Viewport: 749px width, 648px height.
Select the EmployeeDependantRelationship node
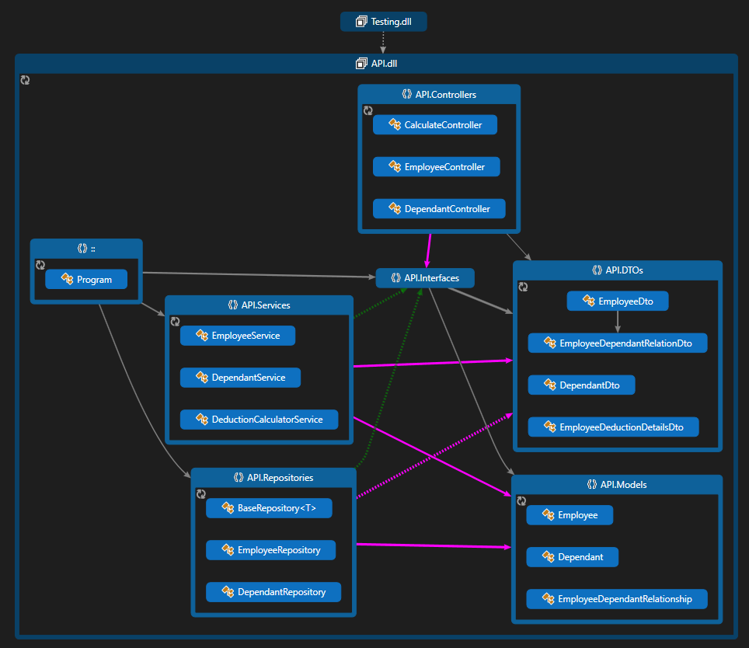click(x=616, y=599)
